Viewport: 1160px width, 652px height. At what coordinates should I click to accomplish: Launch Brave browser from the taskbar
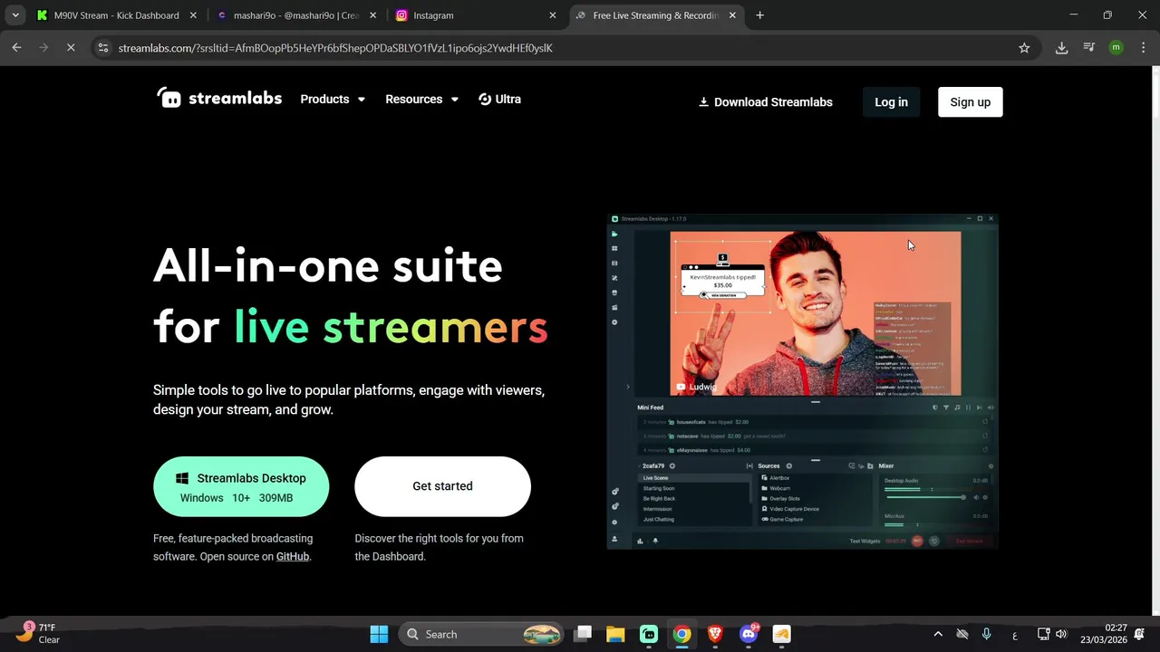click(x=715, y=634)
